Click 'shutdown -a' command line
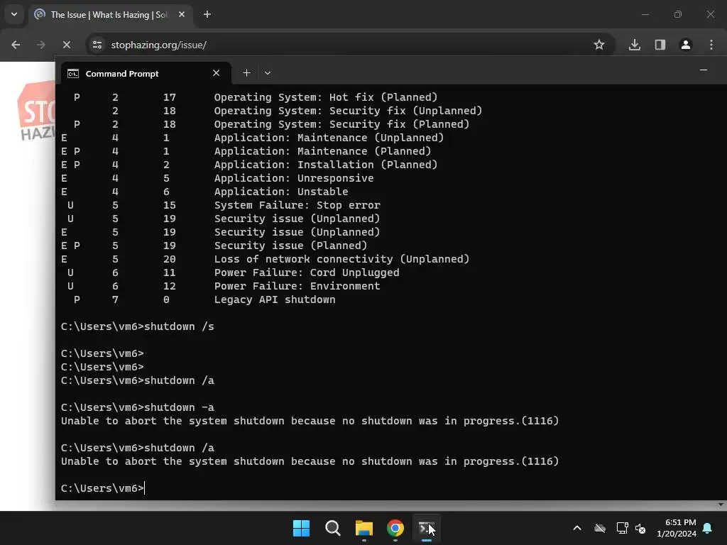This screenshot has width=727, height=545. [137, 407]
